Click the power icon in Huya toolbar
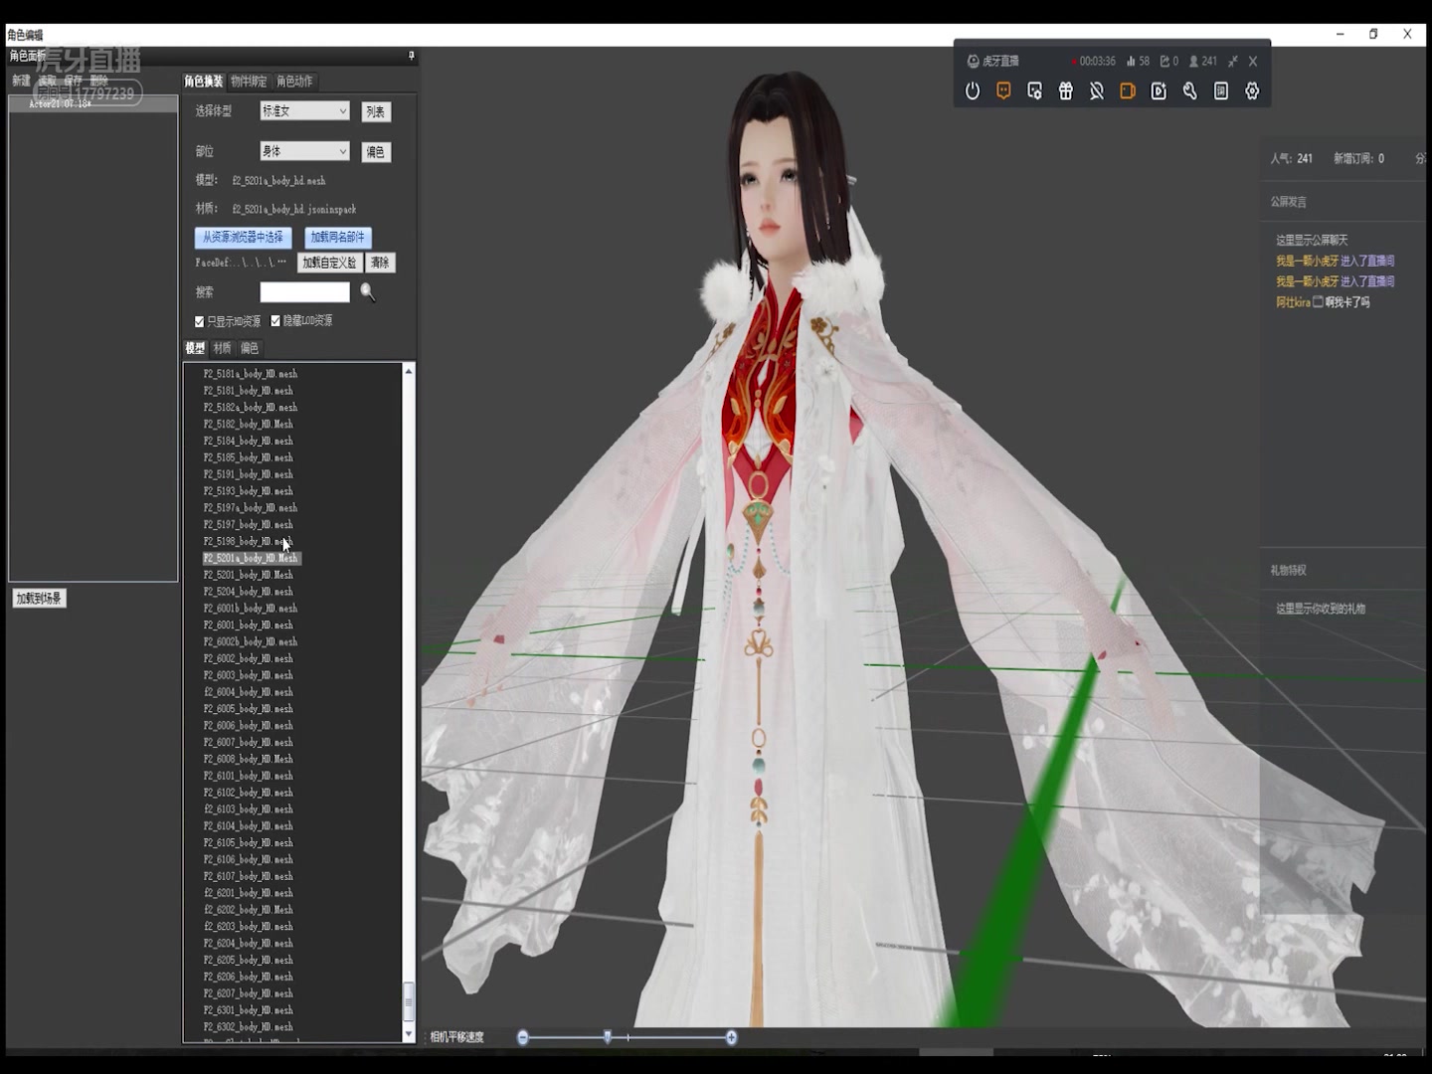The image size is (1432, 1074). (973, 90)
